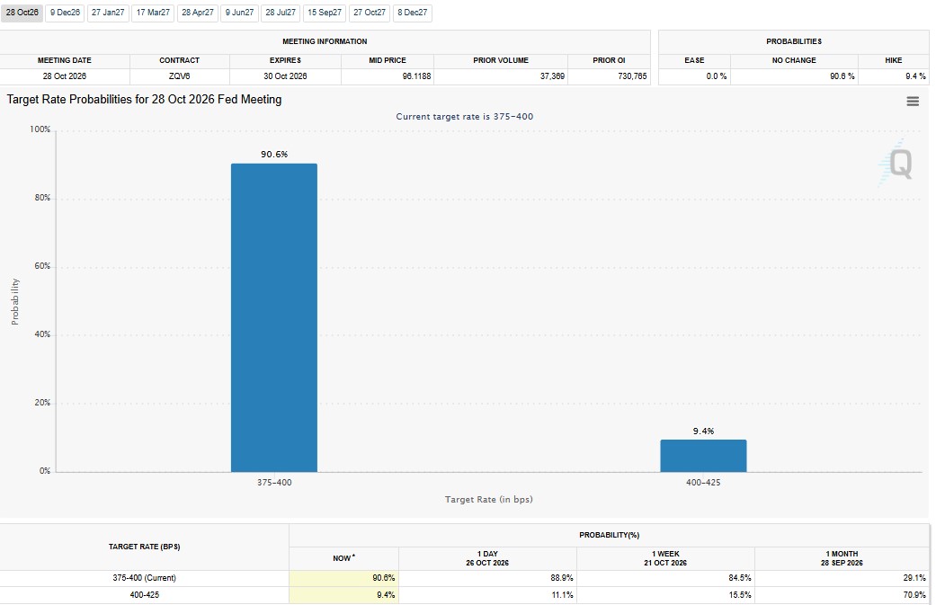The height and width of the screenshot is (605, 936).
Task: Click the Current target rate is 375-400 subtitle
Action: pos(465,116)
